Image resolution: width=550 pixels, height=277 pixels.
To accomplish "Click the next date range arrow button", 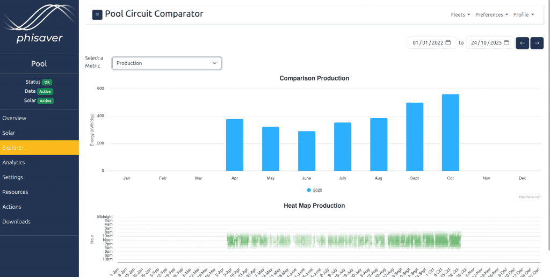I will (537, 43).
